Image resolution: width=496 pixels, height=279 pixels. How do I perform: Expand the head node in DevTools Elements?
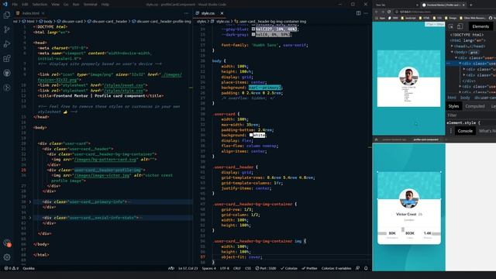point(452,46)
